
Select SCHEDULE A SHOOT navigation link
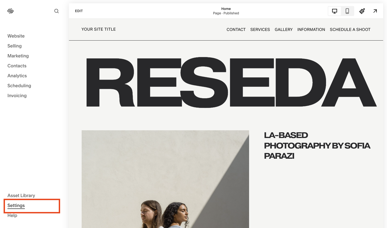(350, 30)
